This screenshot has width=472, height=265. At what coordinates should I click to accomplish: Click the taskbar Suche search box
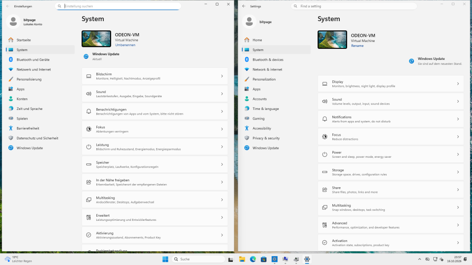click(198, 259)
